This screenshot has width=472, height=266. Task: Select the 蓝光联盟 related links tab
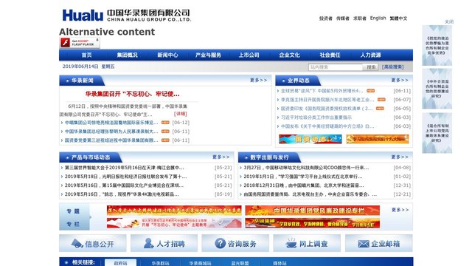click(x=240, y=263)
